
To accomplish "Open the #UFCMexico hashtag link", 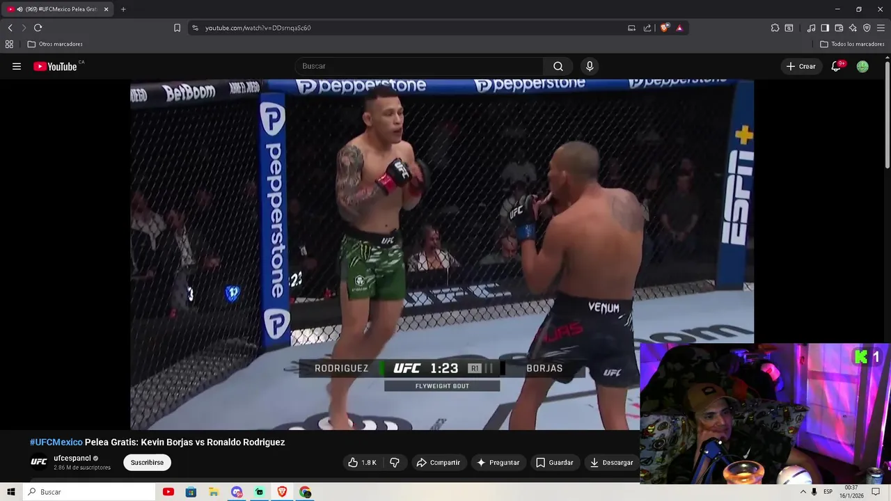I will [56, 442].
